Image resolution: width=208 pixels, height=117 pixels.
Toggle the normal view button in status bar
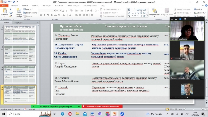point(168,109)
